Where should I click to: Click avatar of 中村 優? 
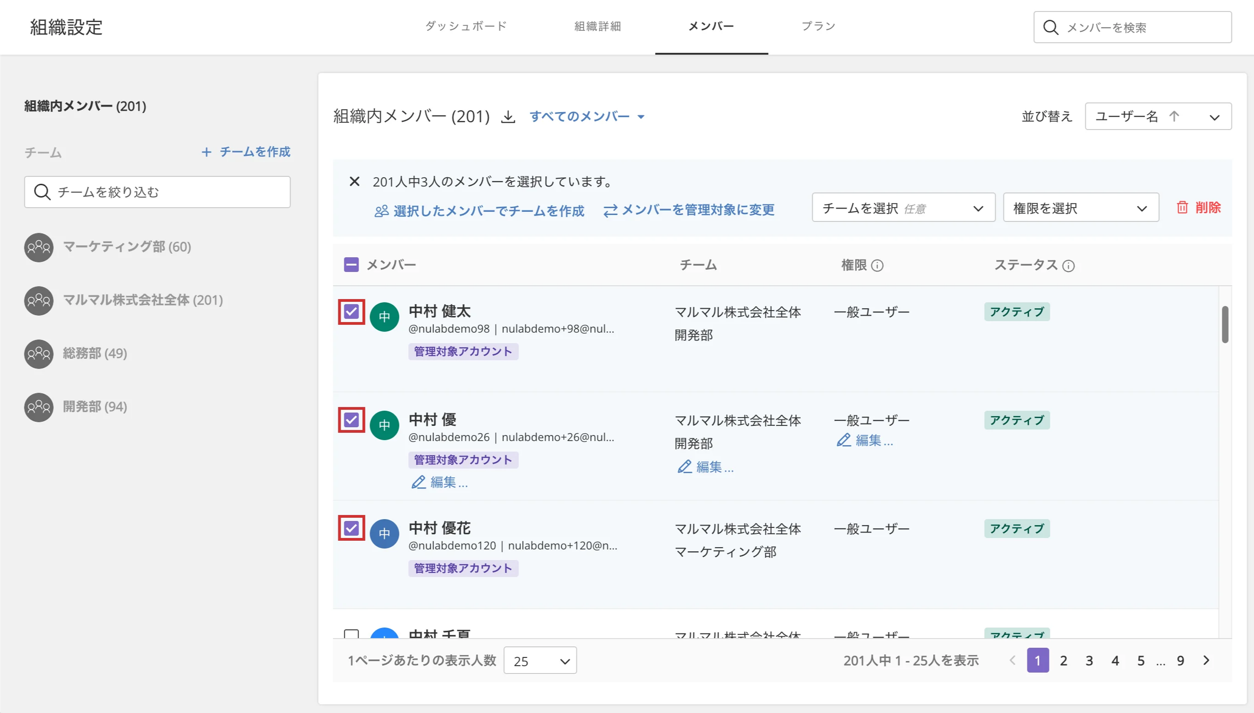click(385, 425)
